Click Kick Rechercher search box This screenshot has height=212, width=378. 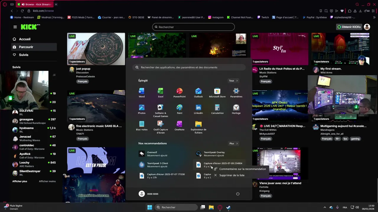point(193,27)
